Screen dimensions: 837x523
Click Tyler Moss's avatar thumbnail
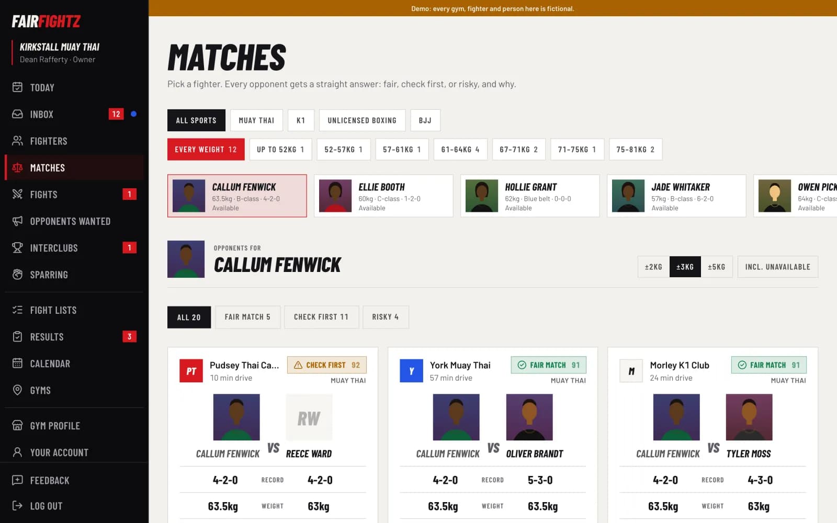(x=749, y=417)
